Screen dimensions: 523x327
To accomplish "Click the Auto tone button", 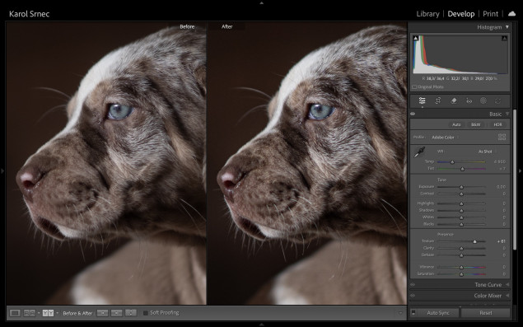I will click(456, 124).
